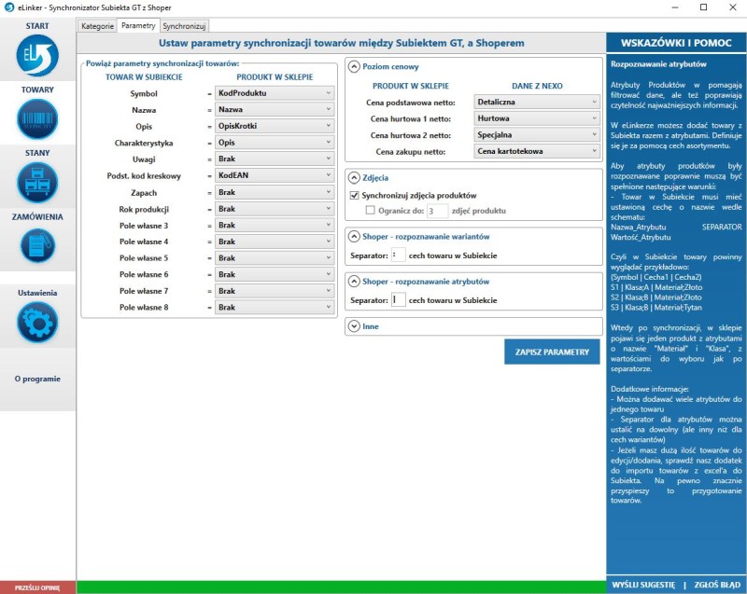Screen dimensions: 747x594
Task: Open the ZAMÓWIENIA orders icon
Action: pyautogui.click(x=37, y=246)
